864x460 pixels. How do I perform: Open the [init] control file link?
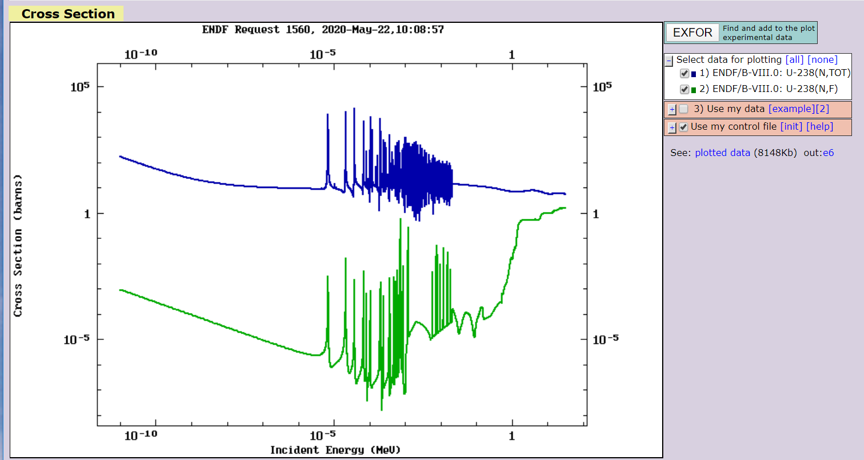click(x=791, y=126)
